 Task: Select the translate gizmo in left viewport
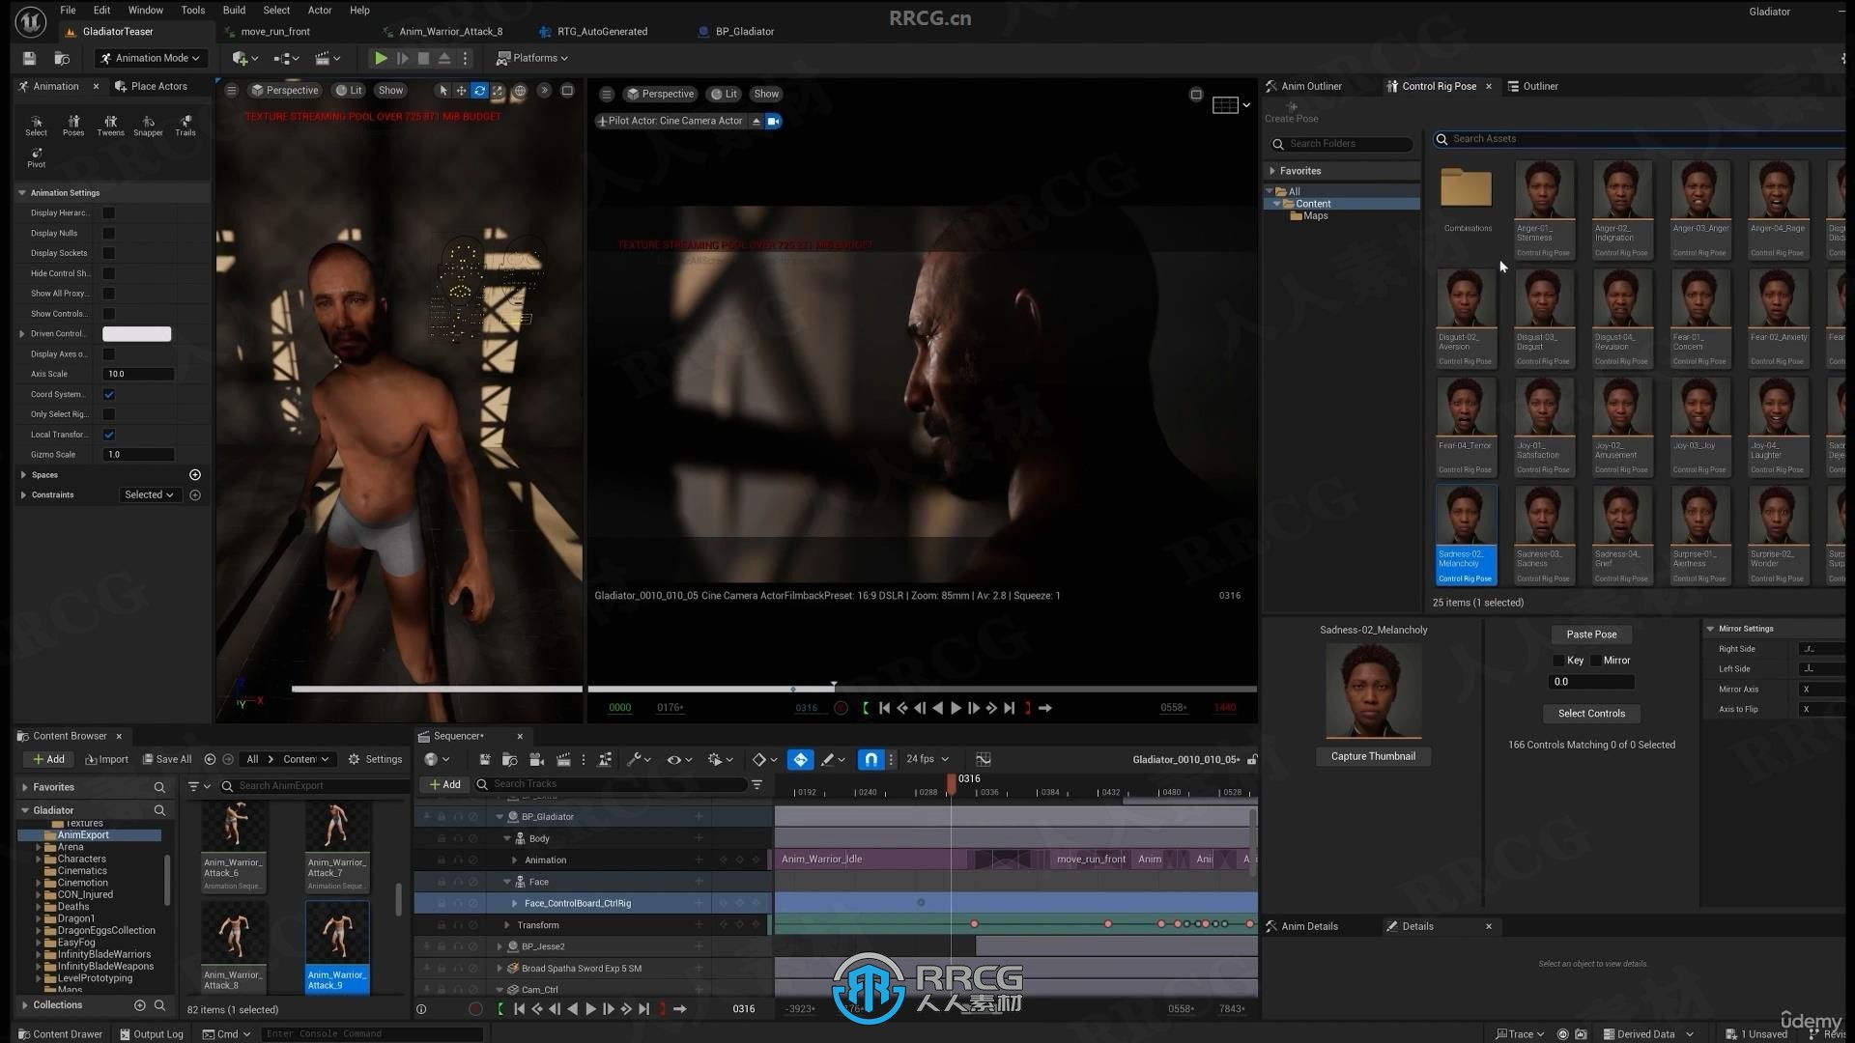[x=461, y=91]
